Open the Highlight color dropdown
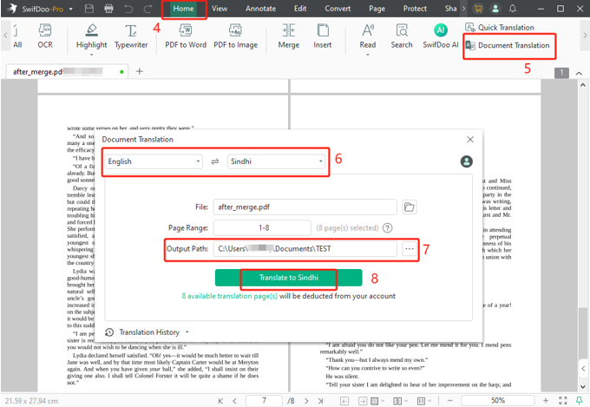Viewport: 590px width, 407px height. [x=92, y=55]
